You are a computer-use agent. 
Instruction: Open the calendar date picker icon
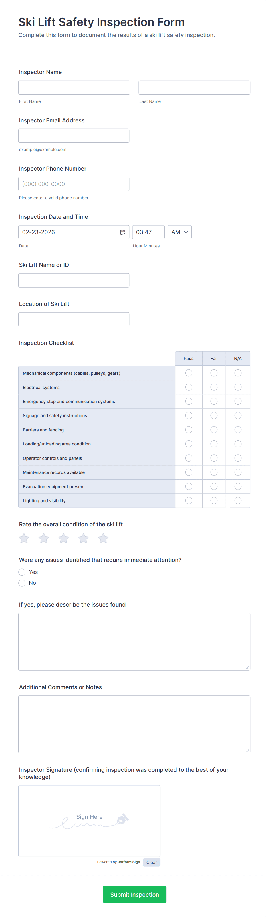pos(122,232)
